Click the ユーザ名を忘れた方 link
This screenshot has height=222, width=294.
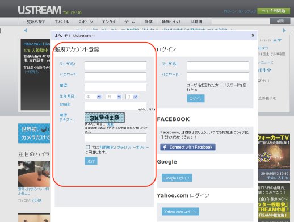point(203,85)
